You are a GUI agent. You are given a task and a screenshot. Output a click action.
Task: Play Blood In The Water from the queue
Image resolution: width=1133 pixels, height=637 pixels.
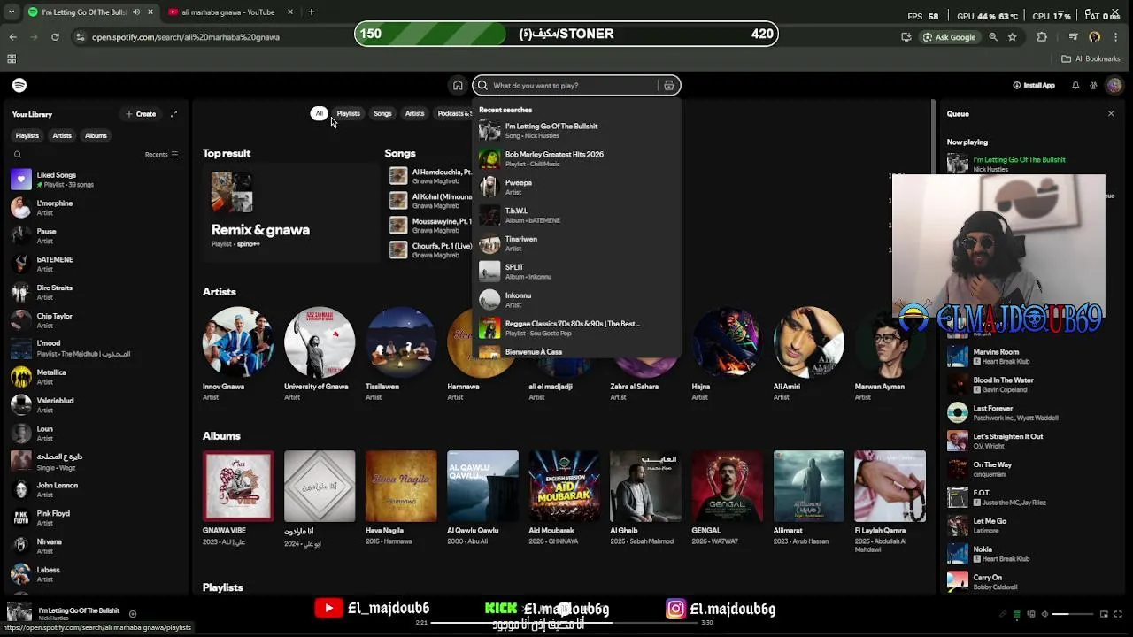click(x=1026, y=385)
